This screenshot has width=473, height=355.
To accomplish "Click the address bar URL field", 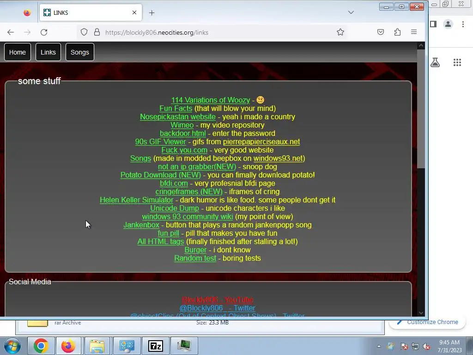I will pos(211,32).
